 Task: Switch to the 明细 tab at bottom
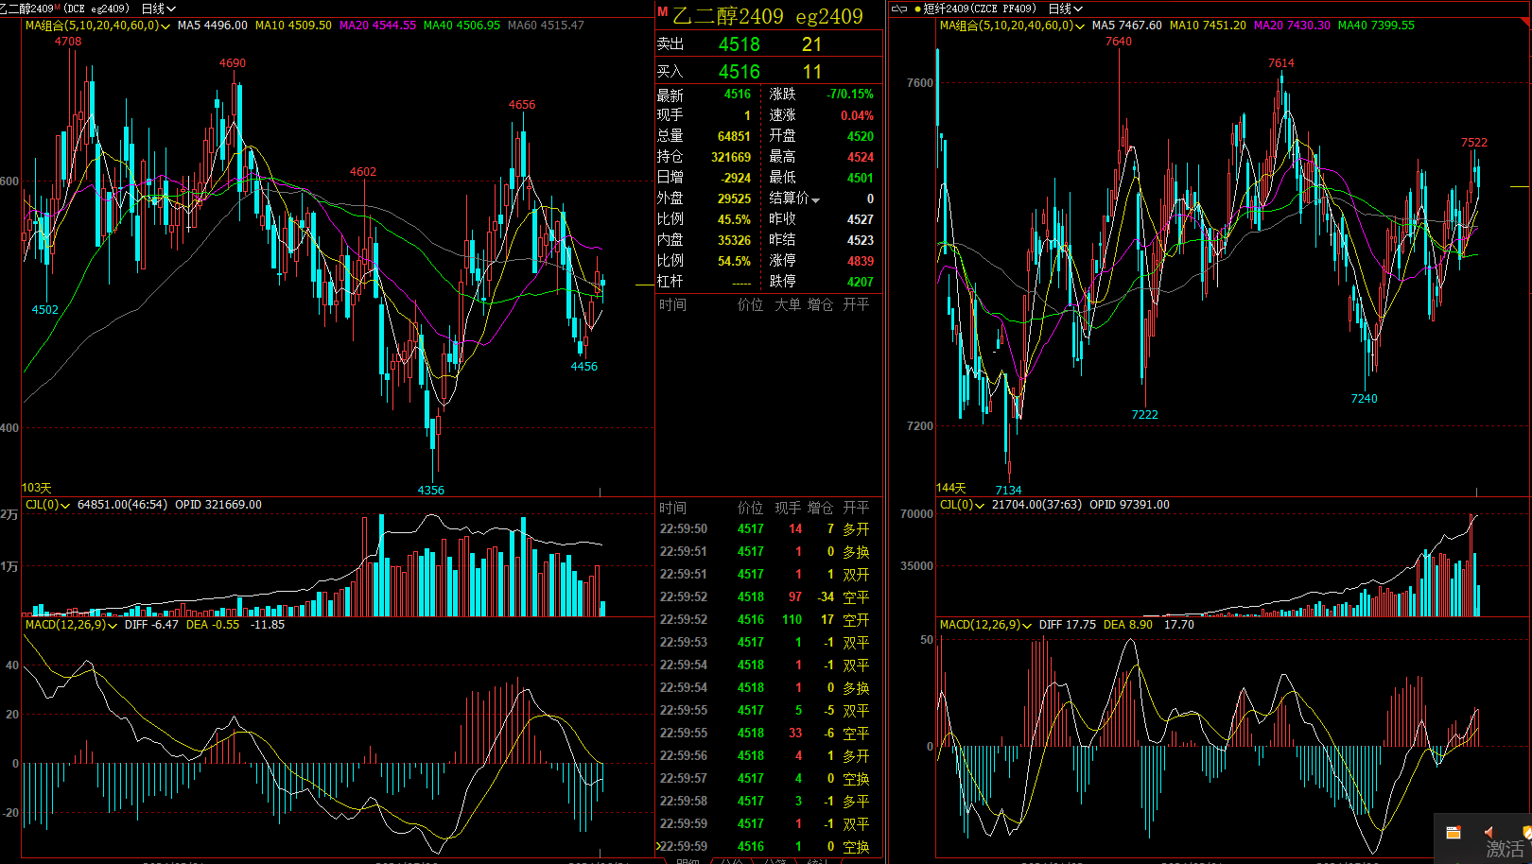click(688, 860)
